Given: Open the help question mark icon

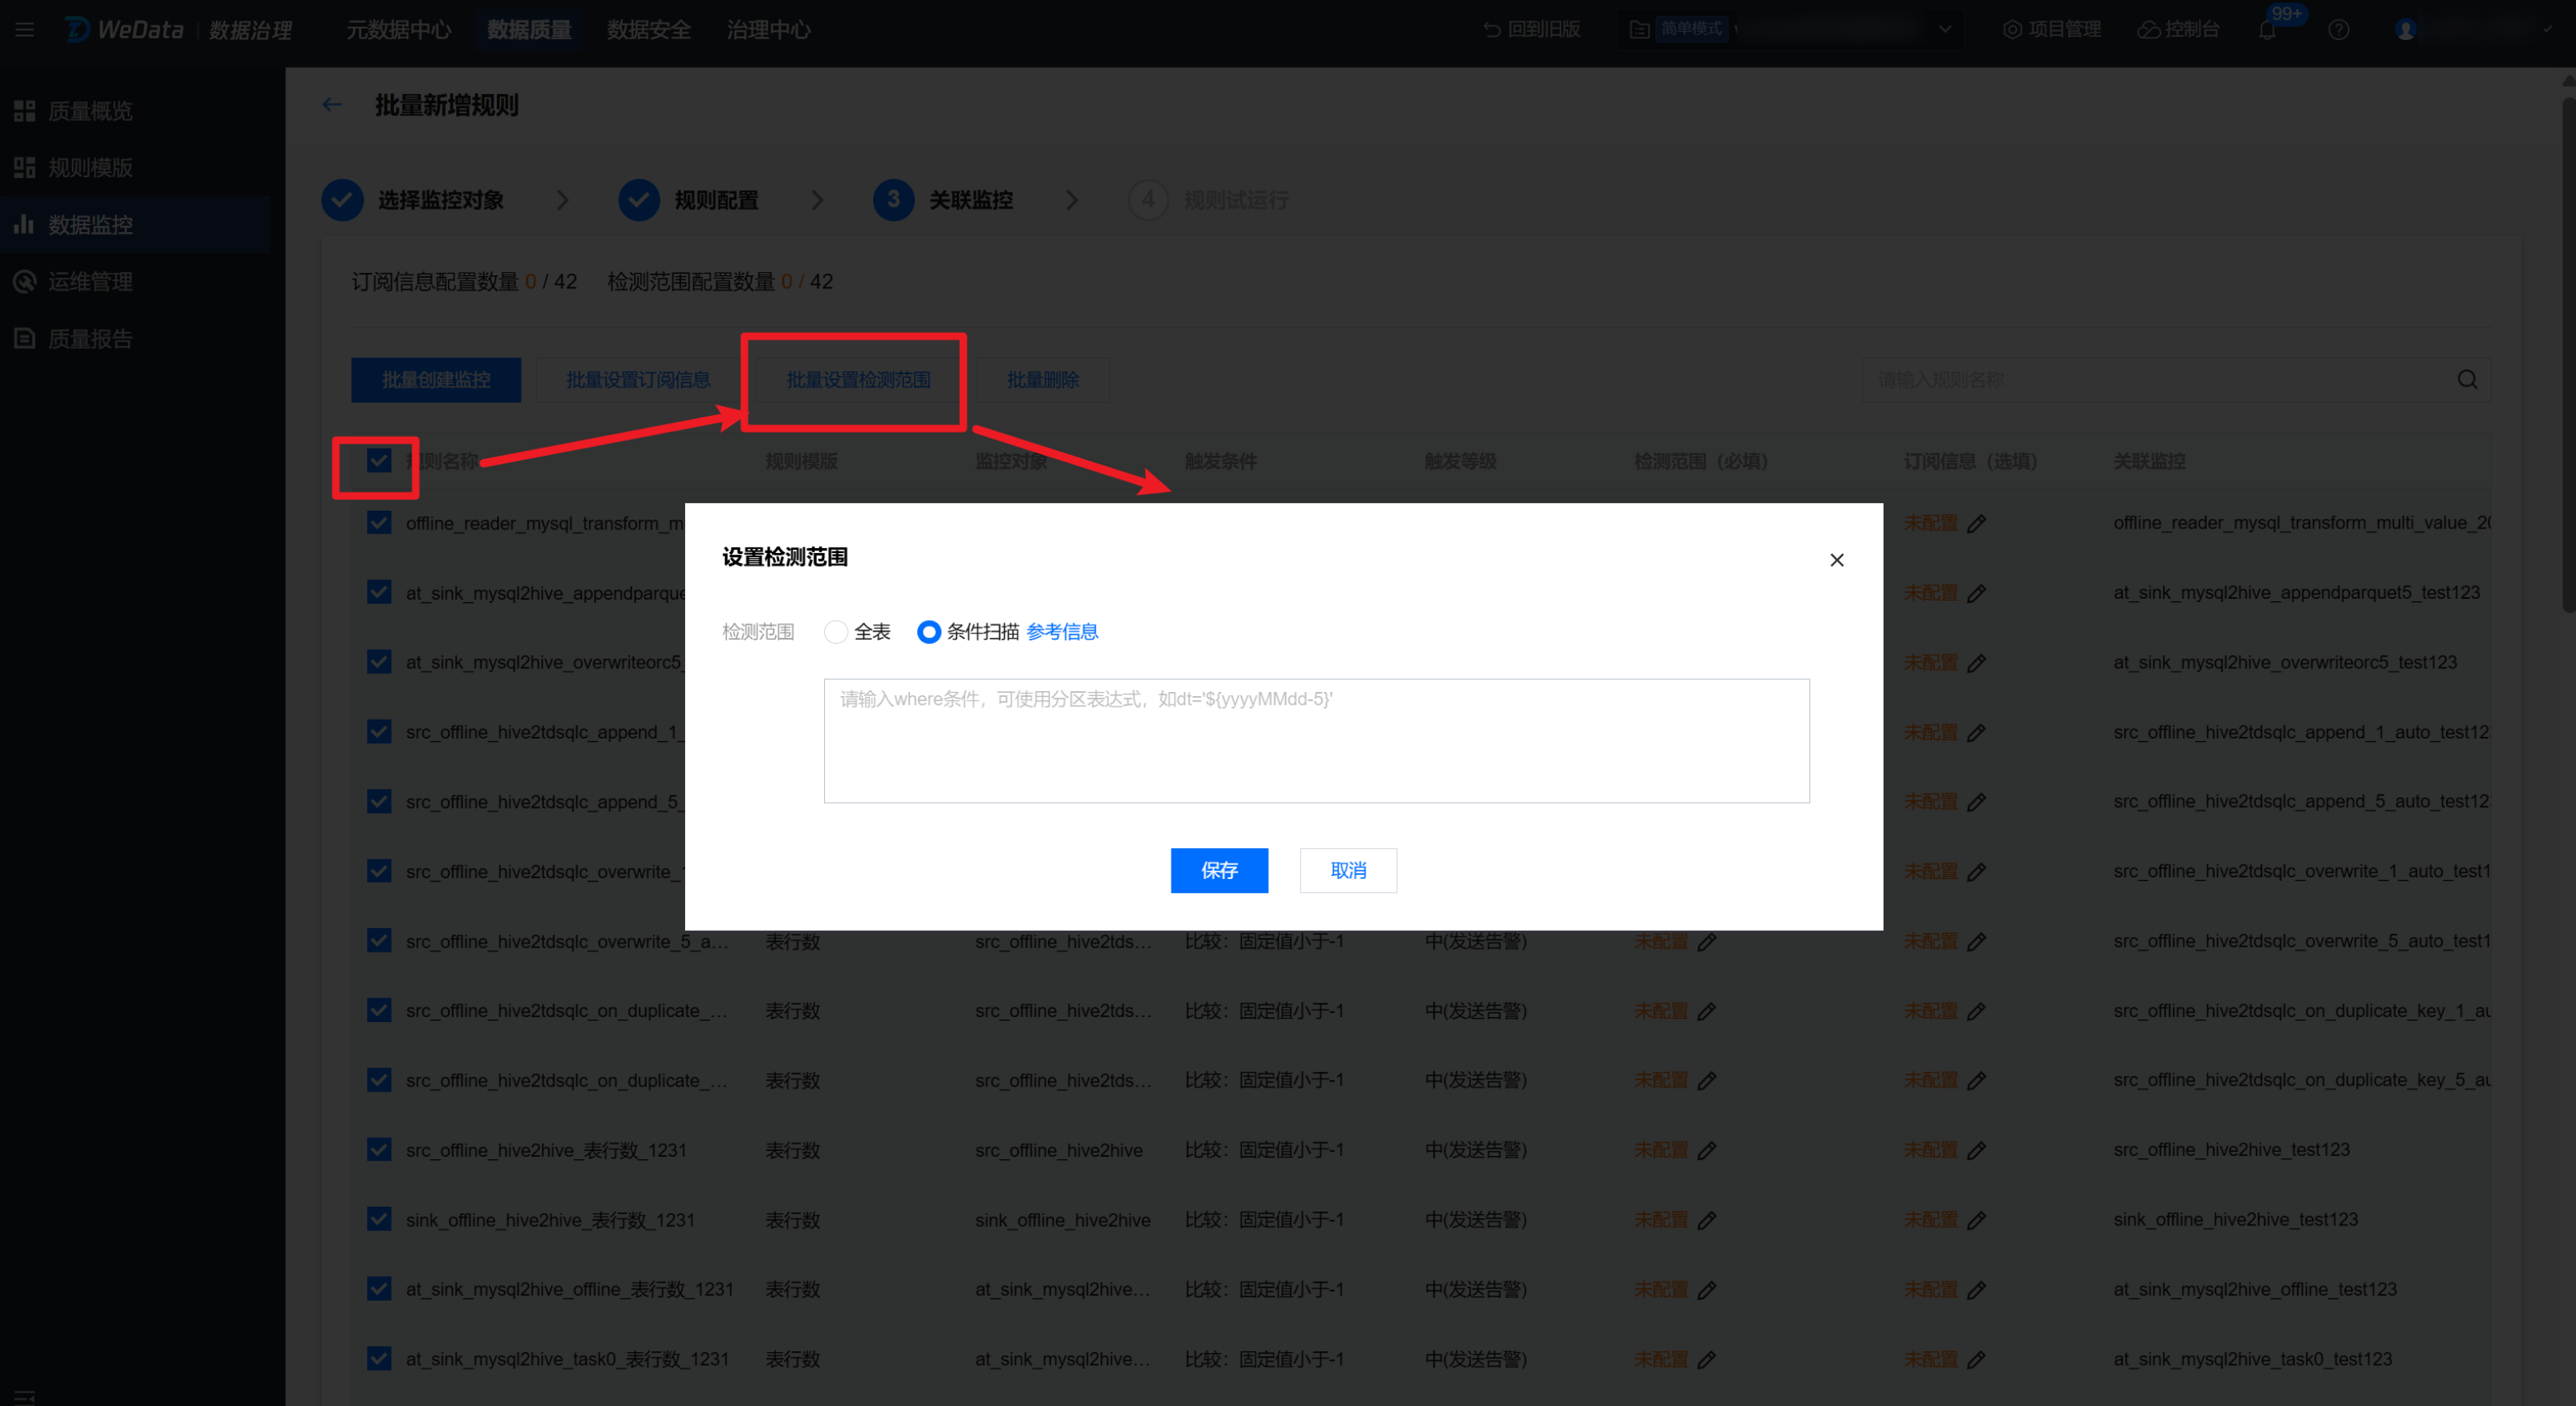Looking at the screenshot, I should [x=2338, y=30].
